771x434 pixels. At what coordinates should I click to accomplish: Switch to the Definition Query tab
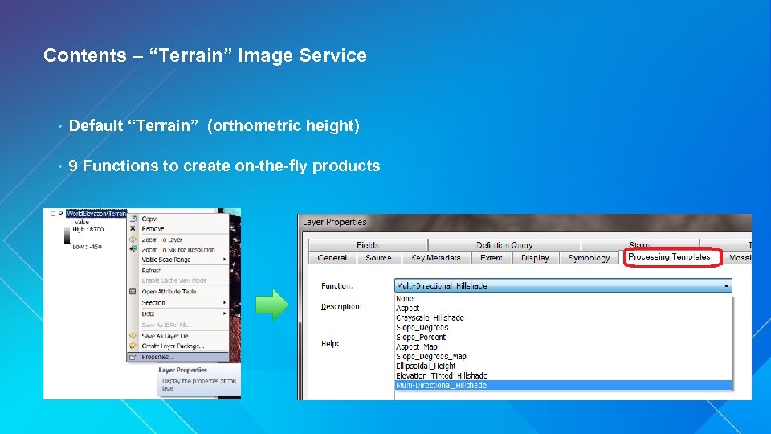(x=504, y=244)
